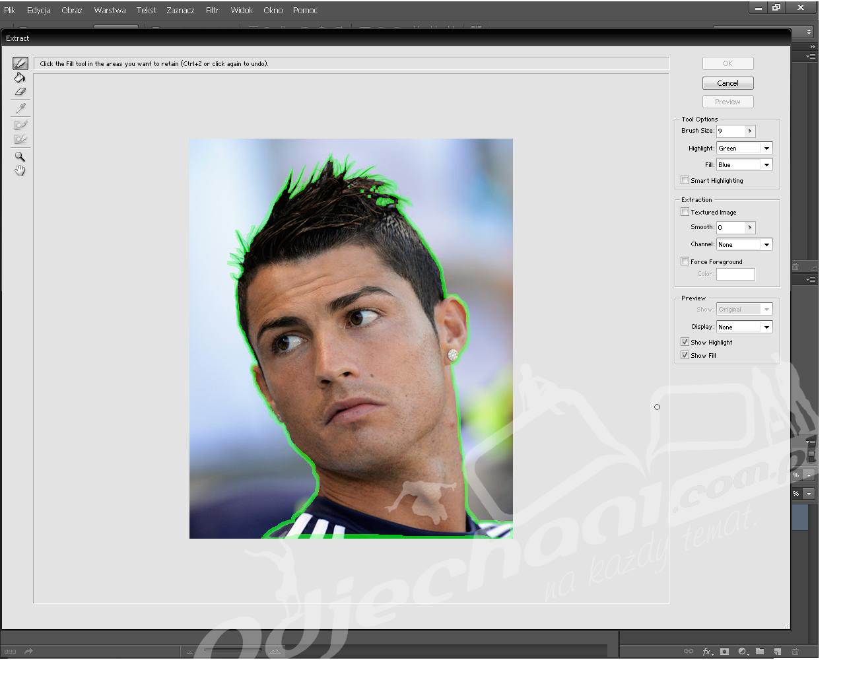Click the Force Foreground Color swatch
The width and height of the screenshot is (845, 676).
(x=735, y=274)
